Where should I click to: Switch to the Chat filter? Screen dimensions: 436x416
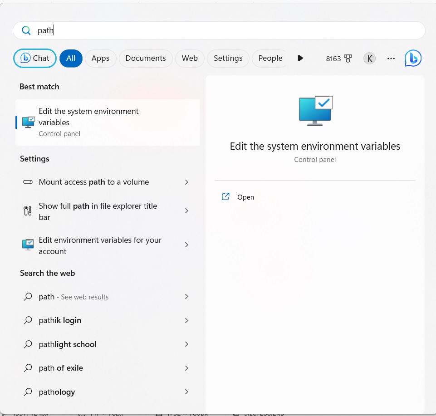[35, 58]
